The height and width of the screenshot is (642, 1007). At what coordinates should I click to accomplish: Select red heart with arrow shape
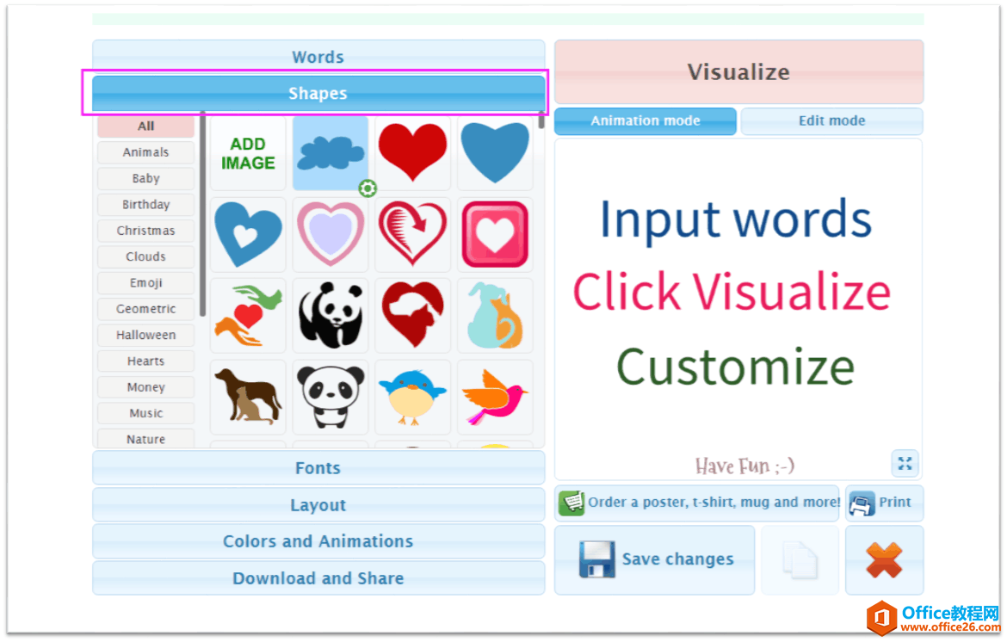(x=412, y=234)
